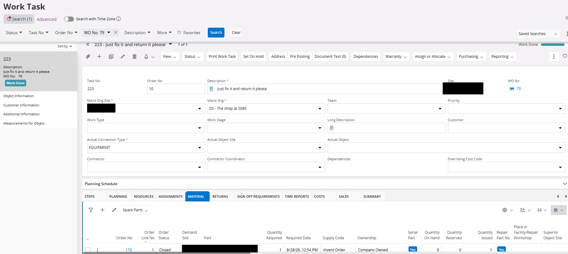Switch to the STEPS tab
Screen dimensions: 568x254
[90, 196]
